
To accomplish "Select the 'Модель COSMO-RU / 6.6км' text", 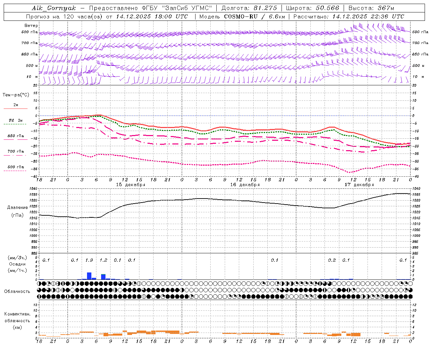I will [x=242, y=16].
